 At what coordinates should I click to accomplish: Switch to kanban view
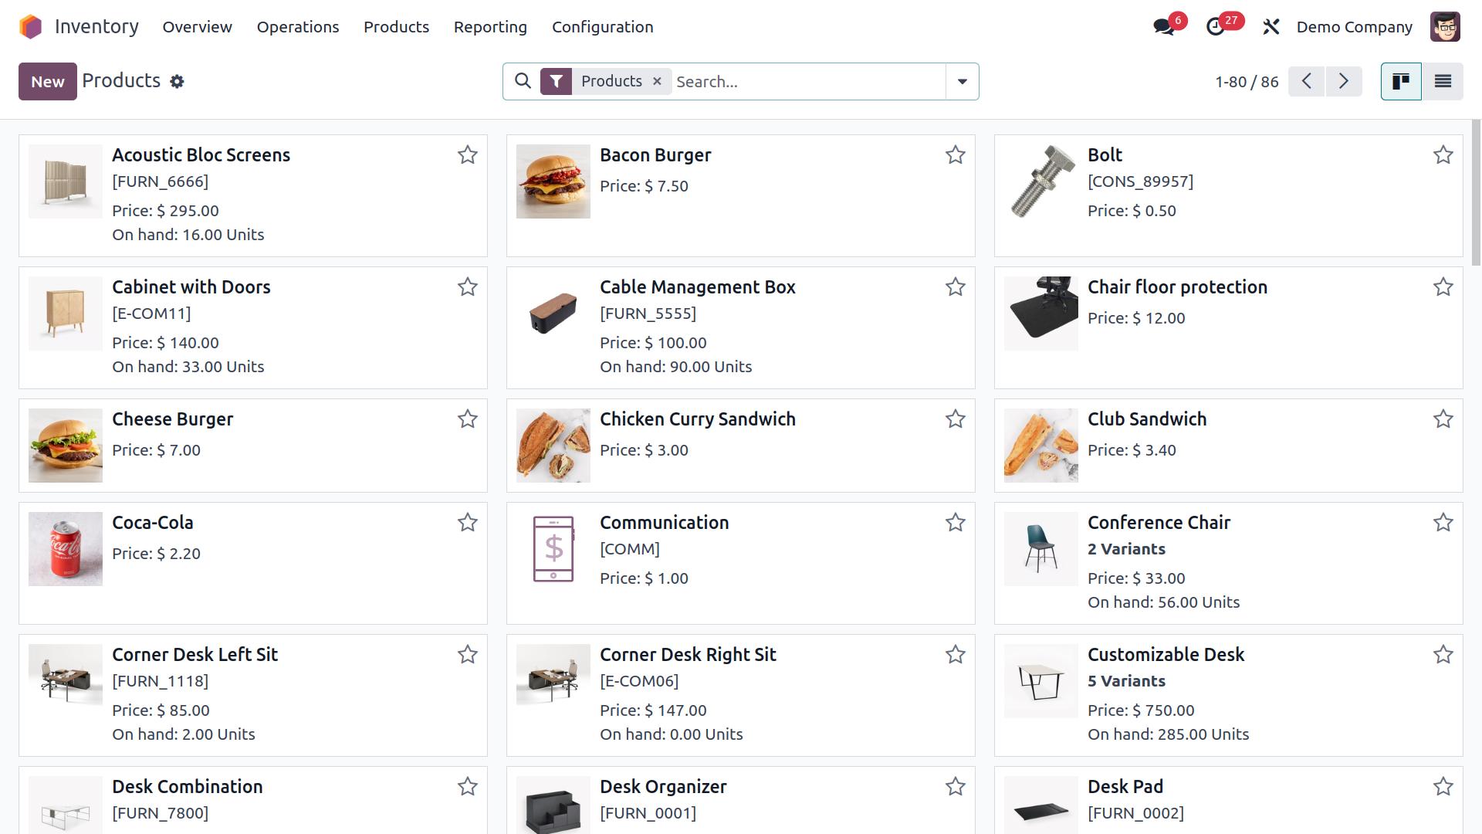[1401, 81]
